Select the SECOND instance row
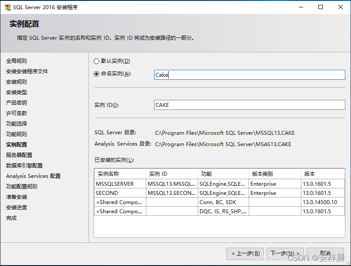This screenshot has width=351, height=266. click(219, 193)
